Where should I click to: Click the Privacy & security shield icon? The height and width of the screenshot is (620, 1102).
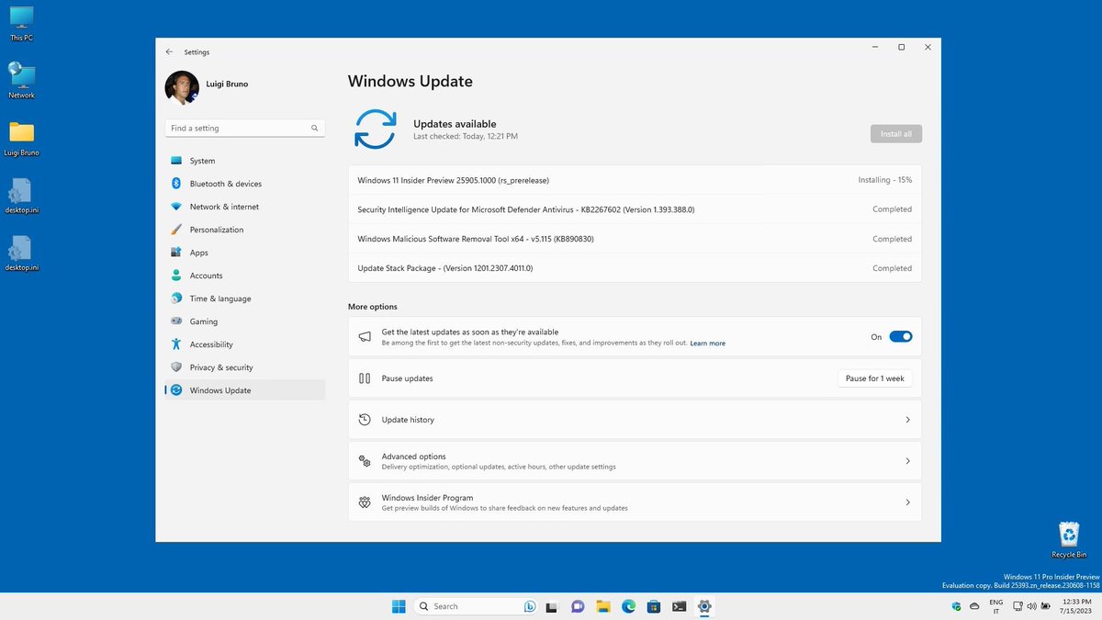click(176, 367)
